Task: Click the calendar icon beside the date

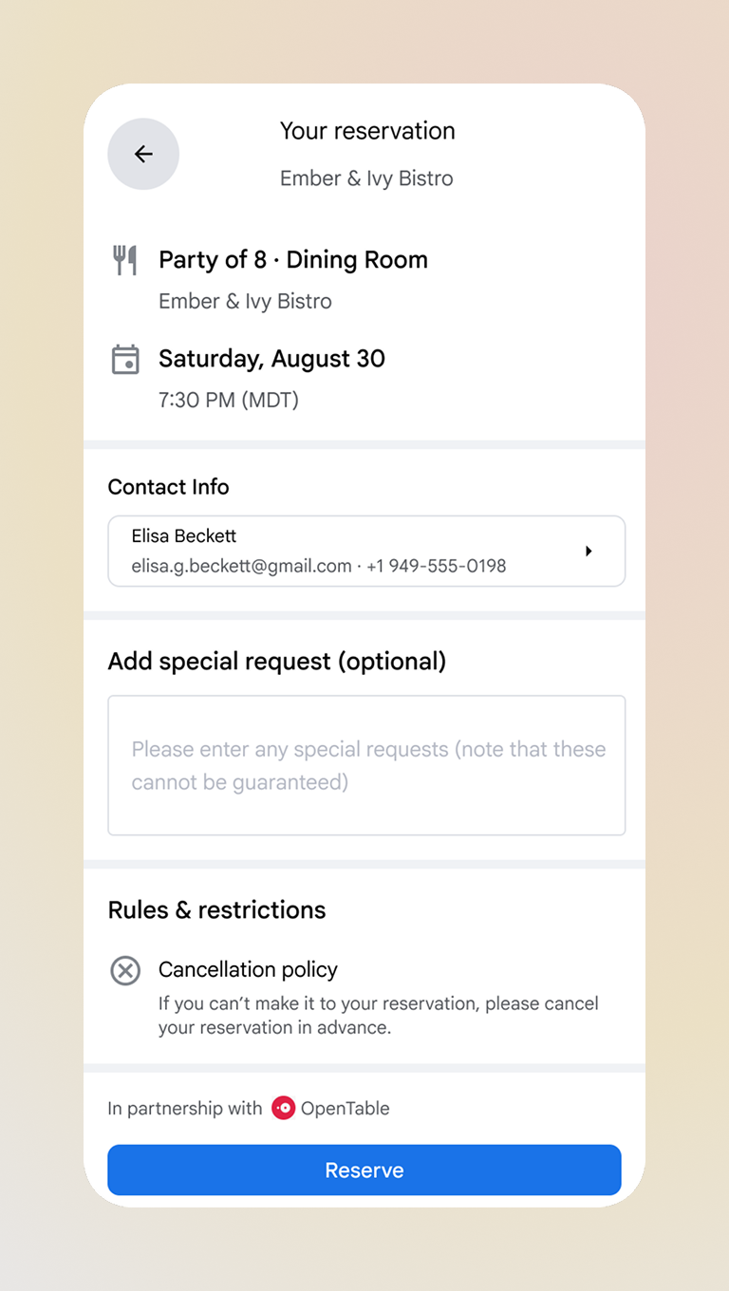Action: (125, 360)
